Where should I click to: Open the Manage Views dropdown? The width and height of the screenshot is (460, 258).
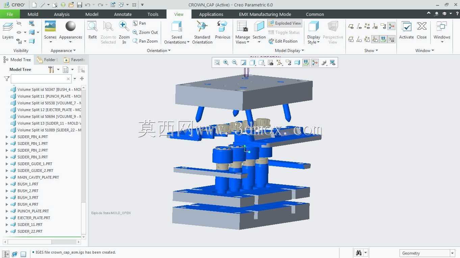[242, 32]
